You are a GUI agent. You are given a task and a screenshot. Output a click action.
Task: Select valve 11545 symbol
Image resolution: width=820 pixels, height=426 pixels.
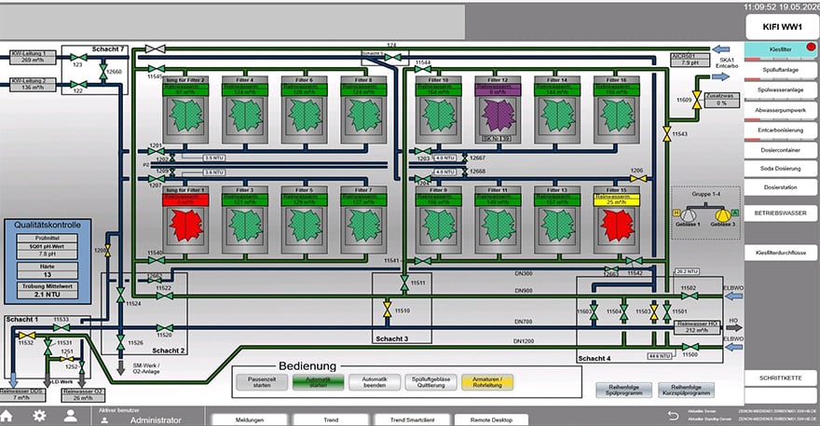[x=156, y=69]
